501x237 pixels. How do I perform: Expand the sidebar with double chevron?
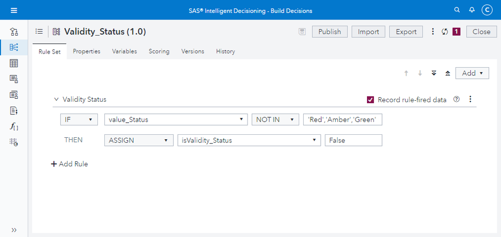click(14, 229)
